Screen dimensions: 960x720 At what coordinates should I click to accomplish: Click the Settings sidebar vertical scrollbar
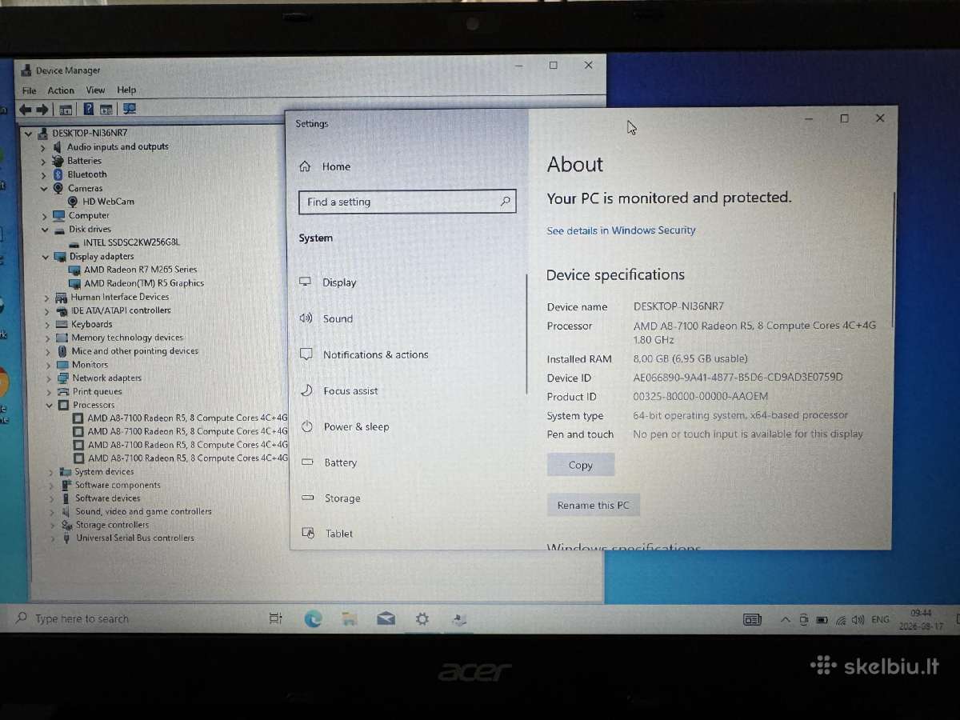pyautogui.click(x=526, y=334)
